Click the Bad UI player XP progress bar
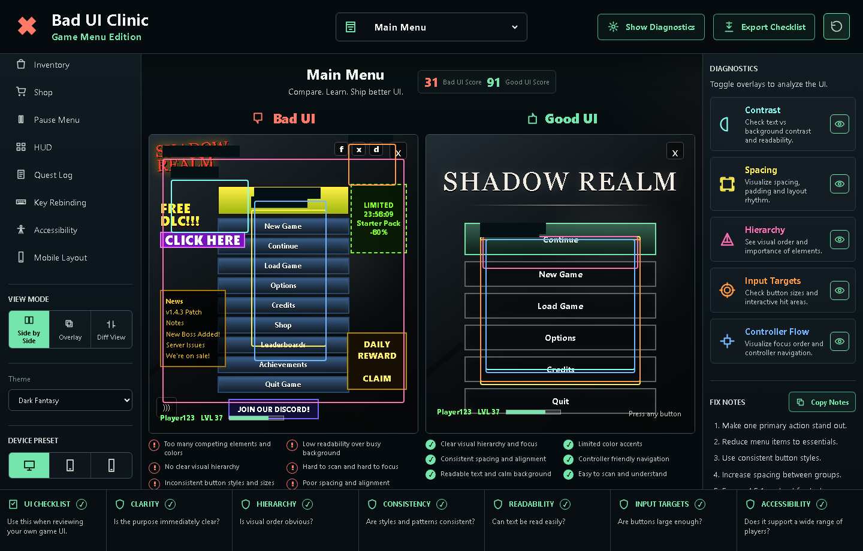 257,418
